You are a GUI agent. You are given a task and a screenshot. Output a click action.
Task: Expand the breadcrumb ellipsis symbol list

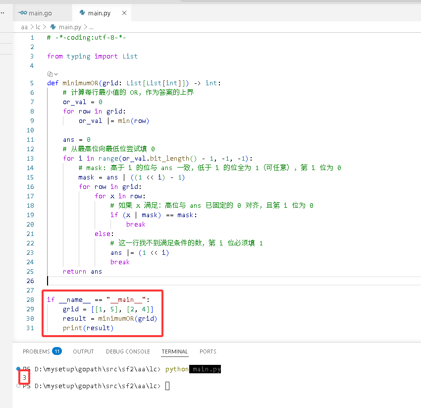91,27
